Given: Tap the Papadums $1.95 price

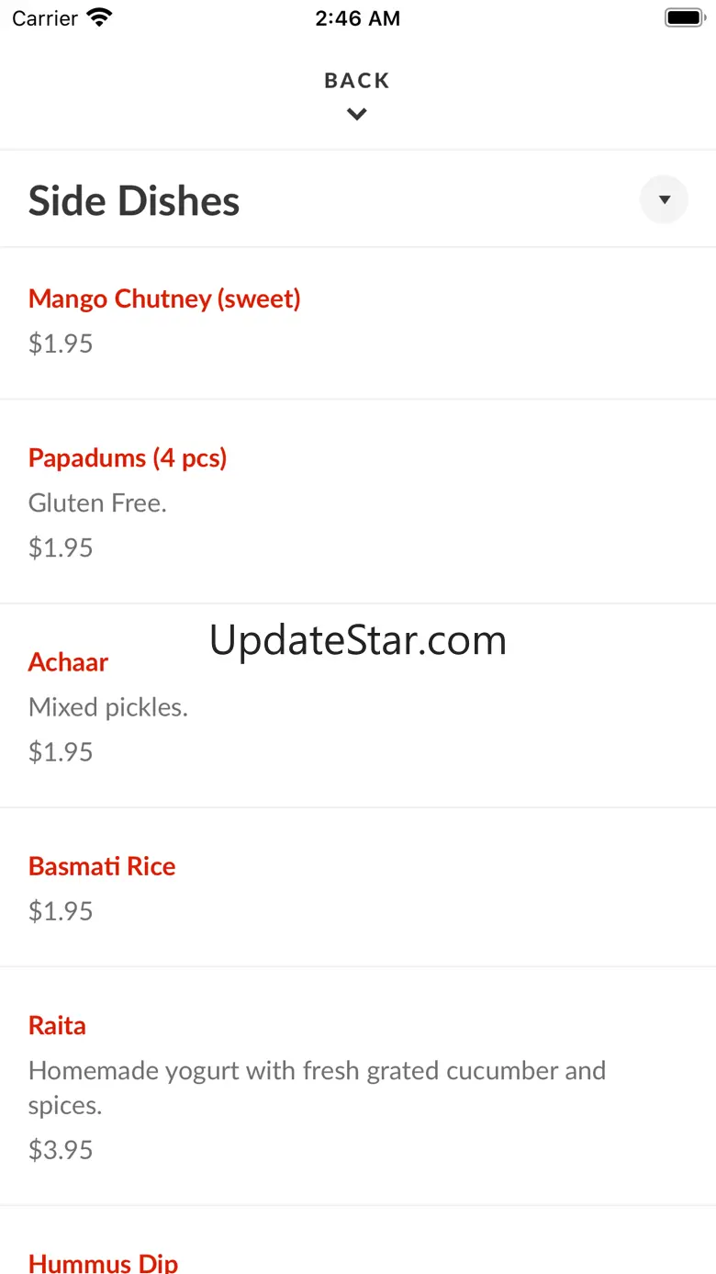Looking at the screenshot, I should [61, 547].
